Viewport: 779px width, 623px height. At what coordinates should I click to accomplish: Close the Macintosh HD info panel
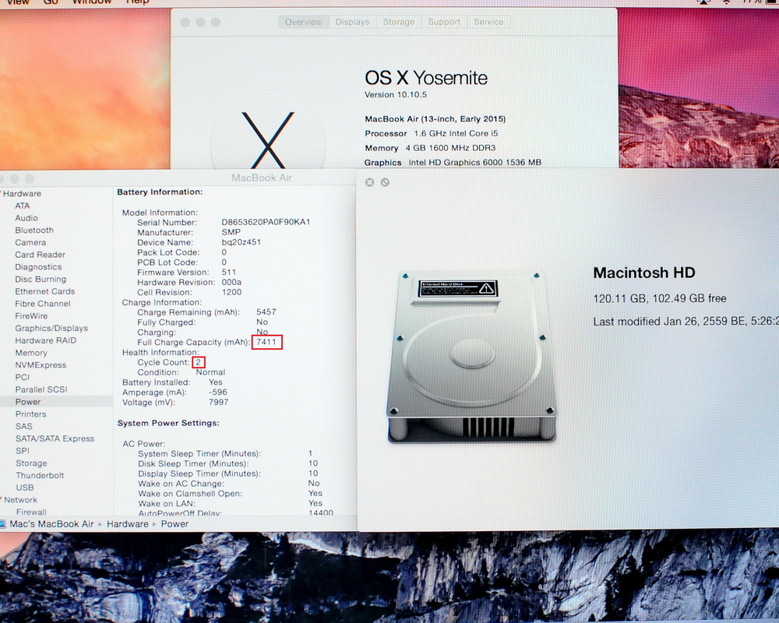[x=369, y=182]
